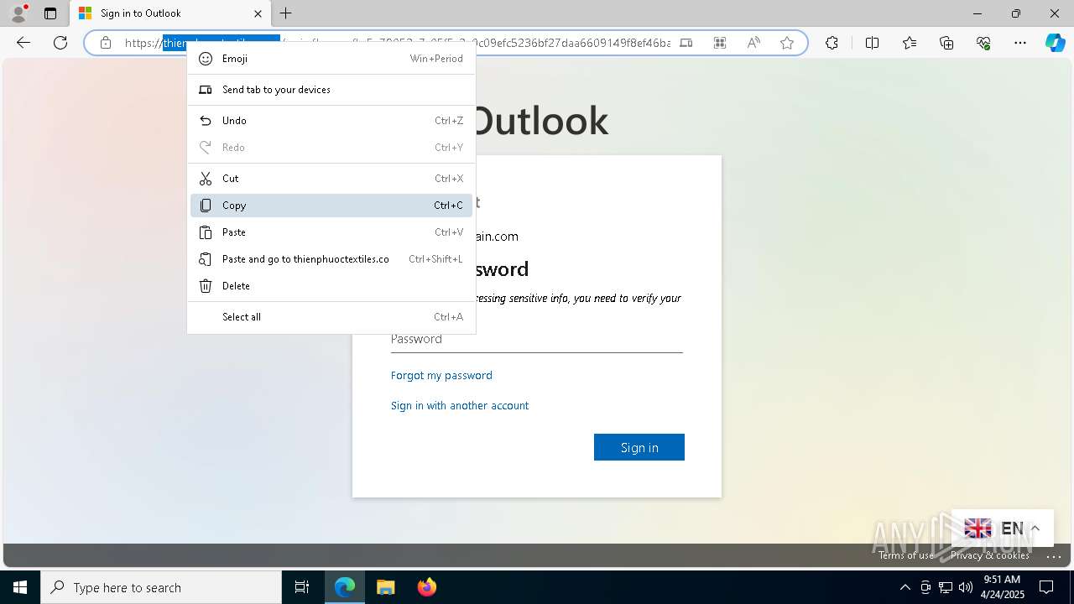Open Collections icon in toolbar
Viewport: 1074px width, 604px height.
click(946, 43)
